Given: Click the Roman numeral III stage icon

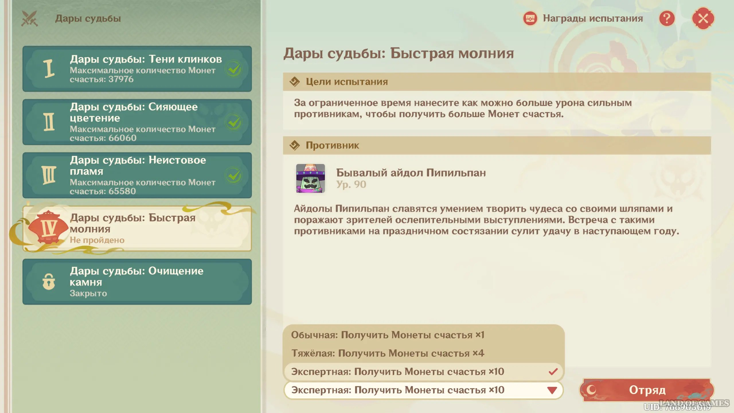Looking at the screenshot, I should click(49, 175).
